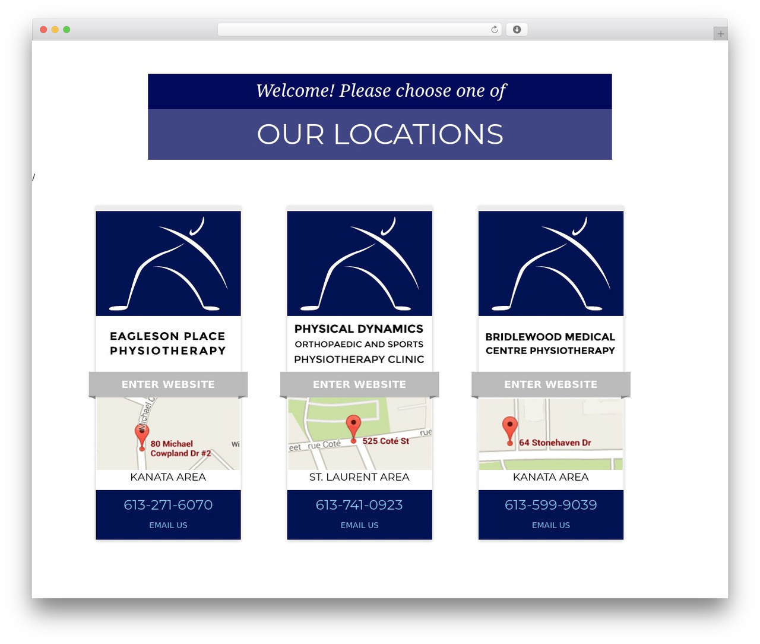This screenshot has height=644, width=760.
Task: Click the Bridlewood Medical Centre logo
Action: [x=551, y=263]
